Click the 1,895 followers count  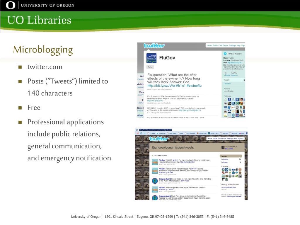(x=234, y=74)
